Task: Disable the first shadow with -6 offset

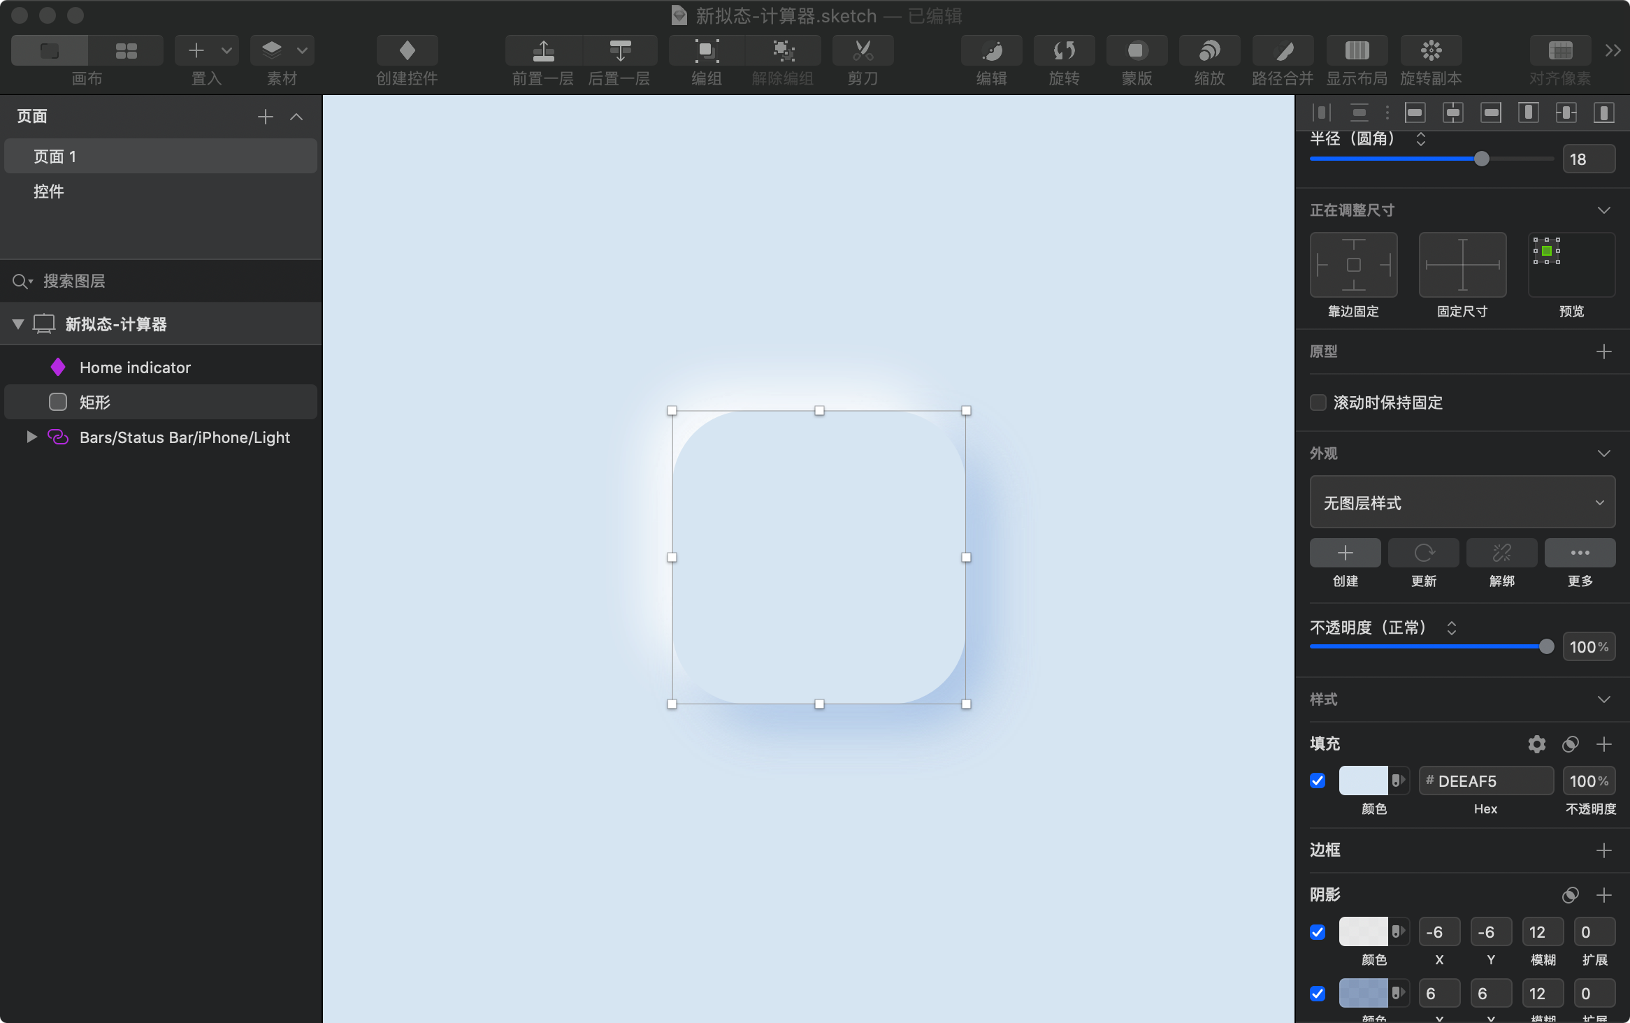Action: (x=1318, y=931)
